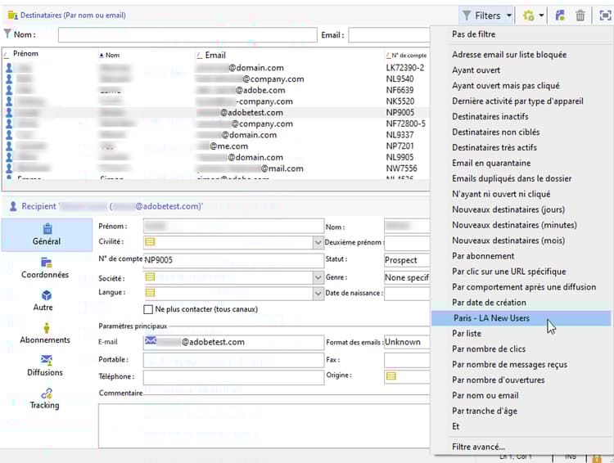
Task: Select Paris - LA New Users filter
Action: pyautogui.click(x=491, y=318)
